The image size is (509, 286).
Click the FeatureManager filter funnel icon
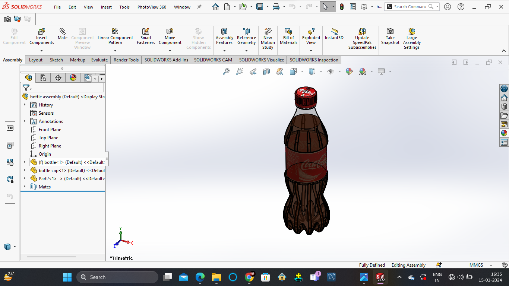(x=26, y=88)
